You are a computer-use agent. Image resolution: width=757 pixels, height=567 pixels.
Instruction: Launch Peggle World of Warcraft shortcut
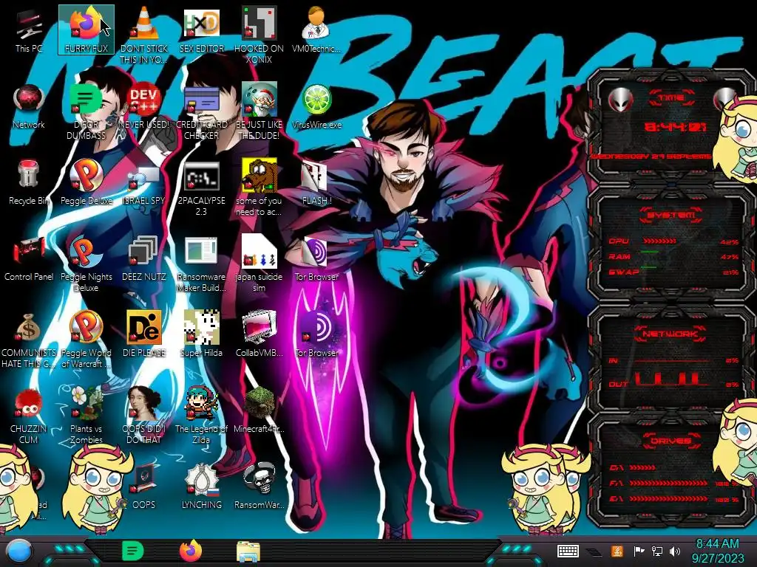[x=86, y=340]
